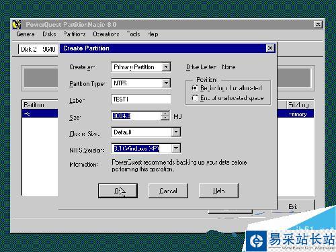The image size is (336, 252).
Task: Click the 3.1 Windows XP version text
Action: pyautogui.click(x=136, y=149)
